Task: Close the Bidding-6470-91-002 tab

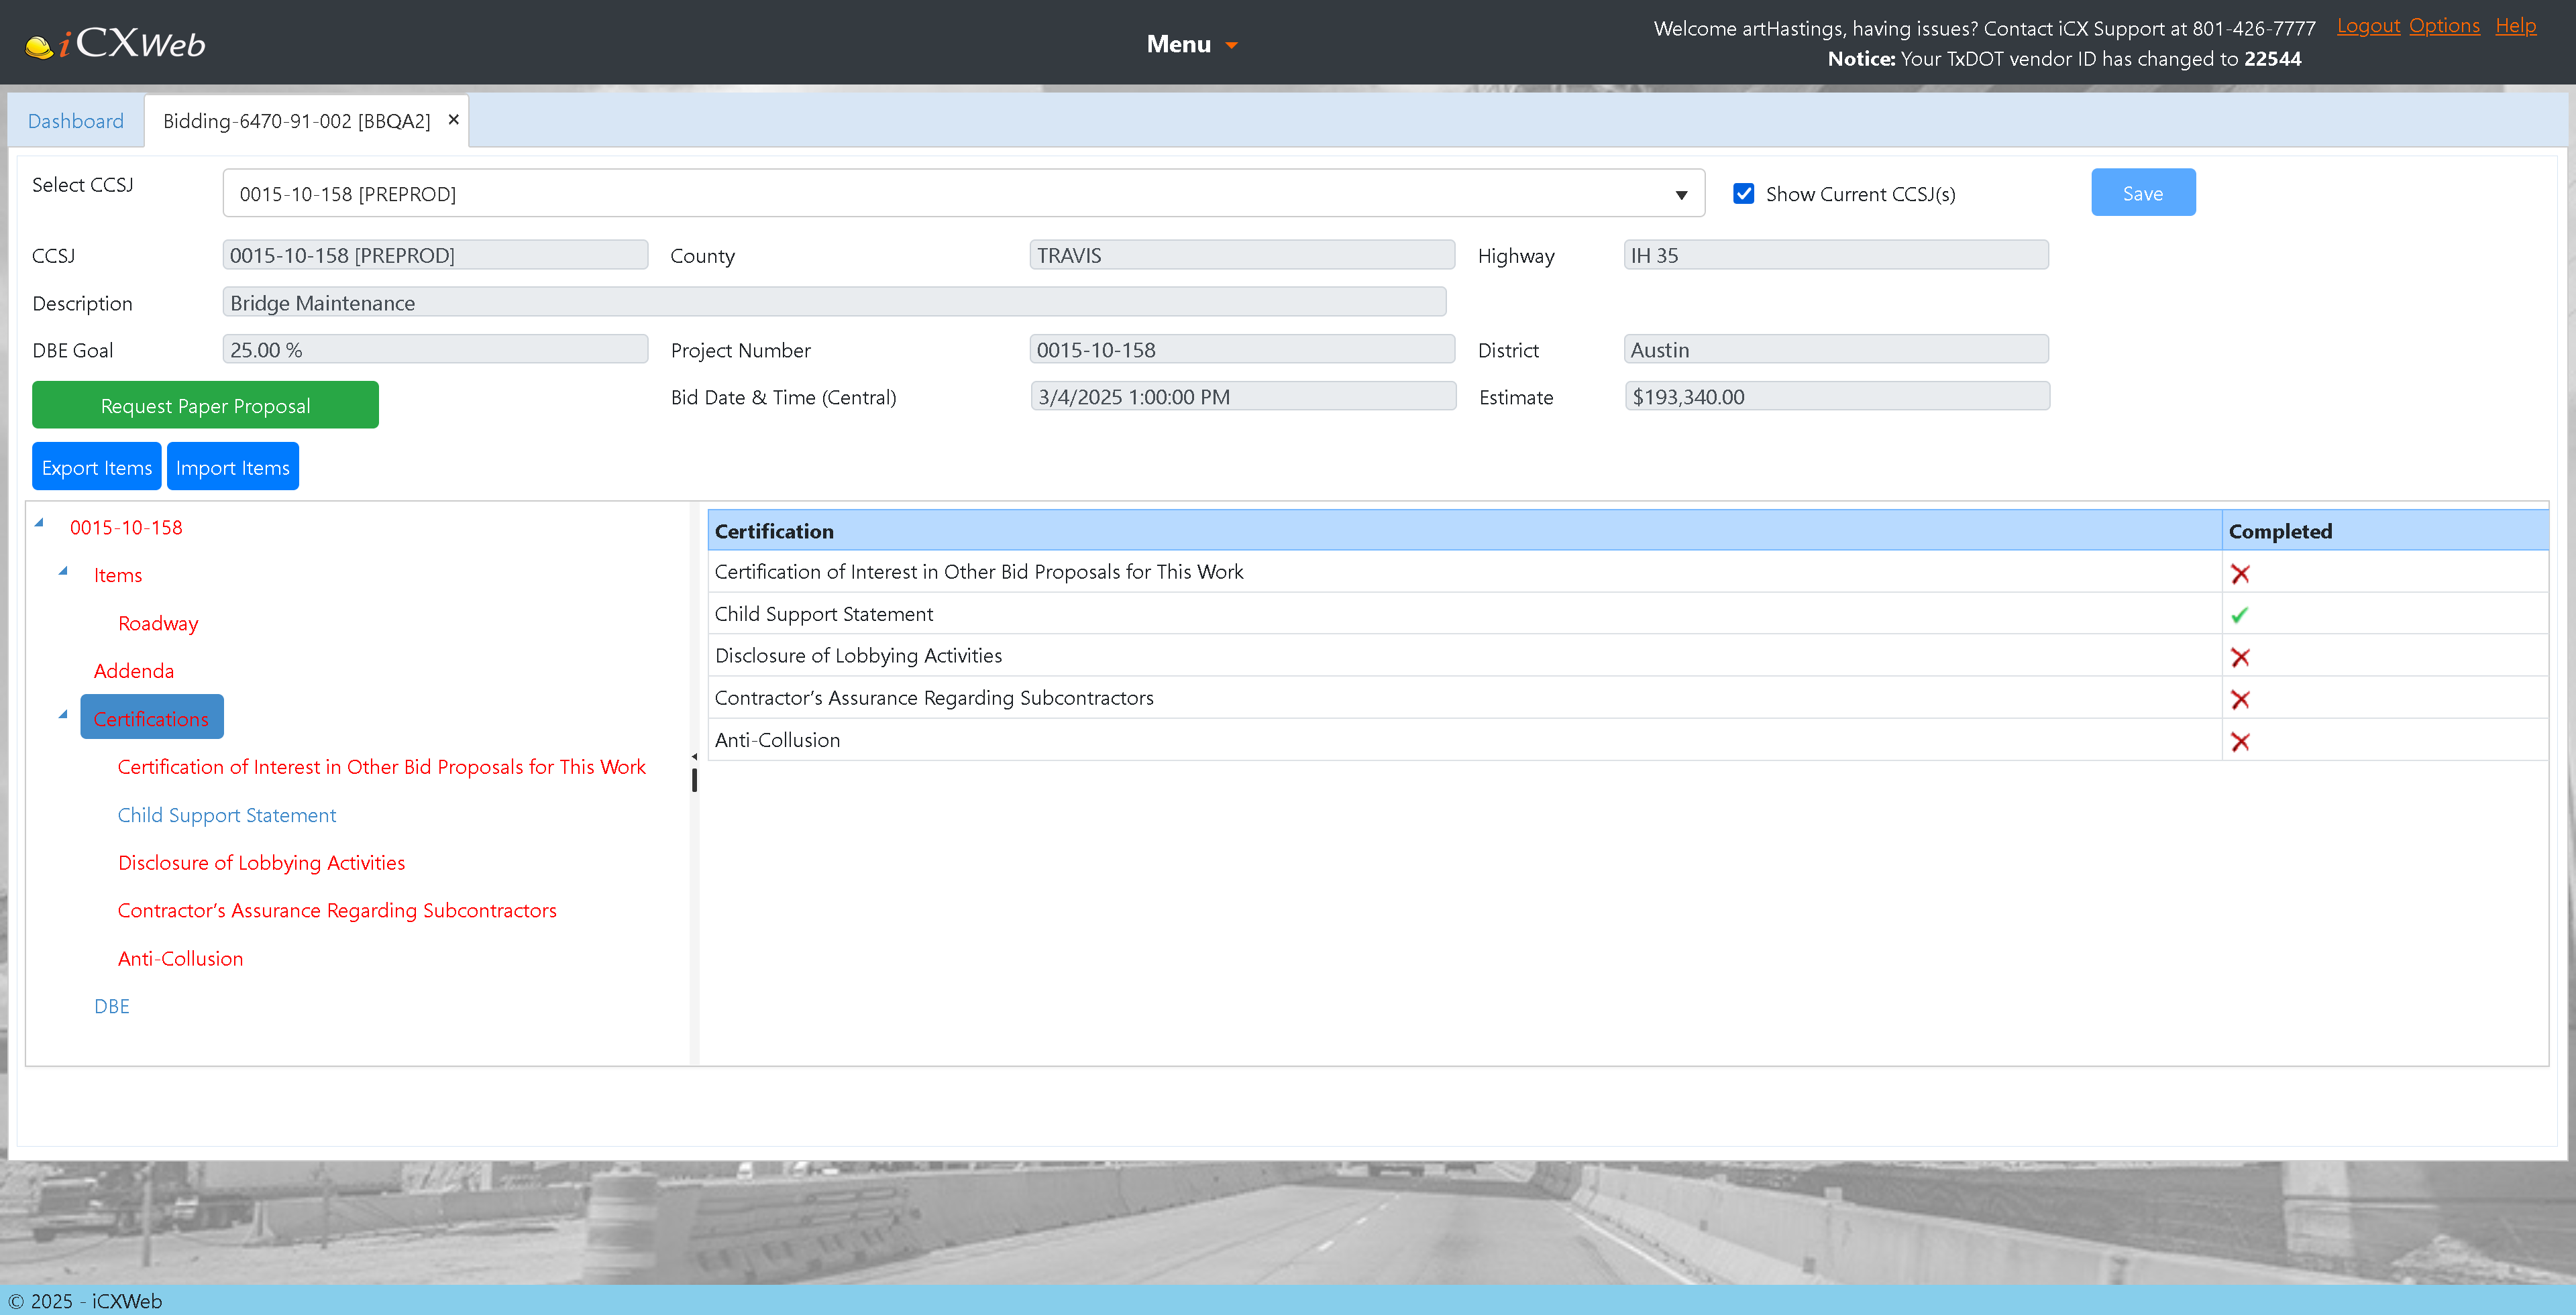Action: coord(453,120)
